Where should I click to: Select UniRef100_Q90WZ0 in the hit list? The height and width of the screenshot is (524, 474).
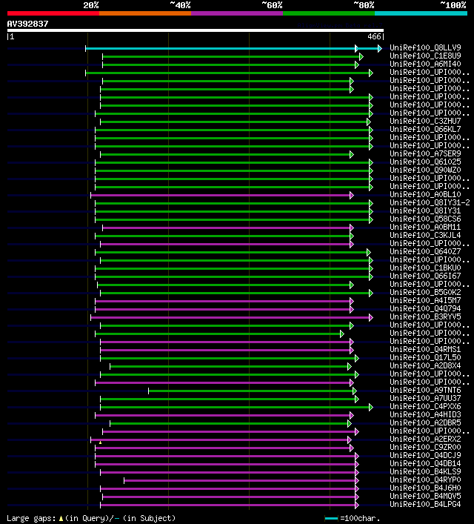coord(425,170)
